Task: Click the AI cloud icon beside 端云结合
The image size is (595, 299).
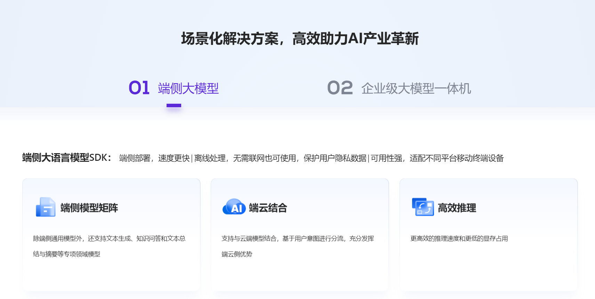Action: (x=234, y=207)
